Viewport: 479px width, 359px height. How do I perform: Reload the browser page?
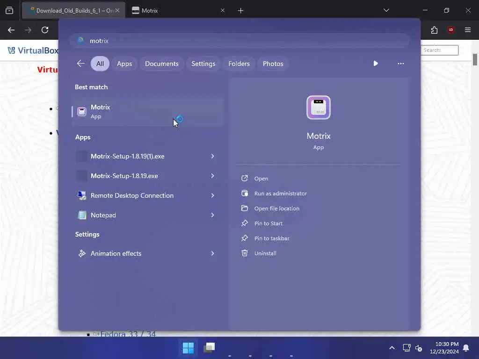click(x=45, y=30)
